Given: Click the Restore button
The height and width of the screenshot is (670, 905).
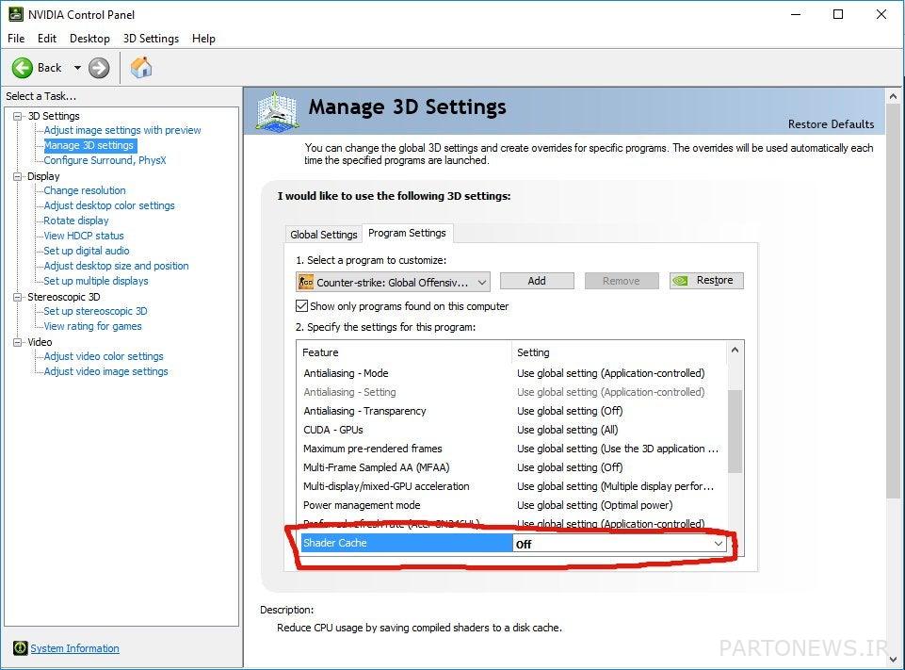Looking at the screenshot, I should tap(706, 281).
